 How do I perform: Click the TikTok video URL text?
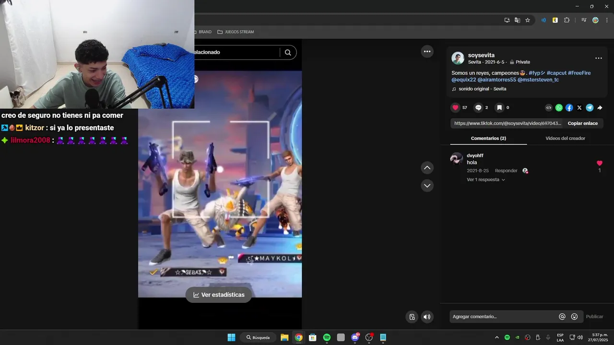tap(508, 123)
